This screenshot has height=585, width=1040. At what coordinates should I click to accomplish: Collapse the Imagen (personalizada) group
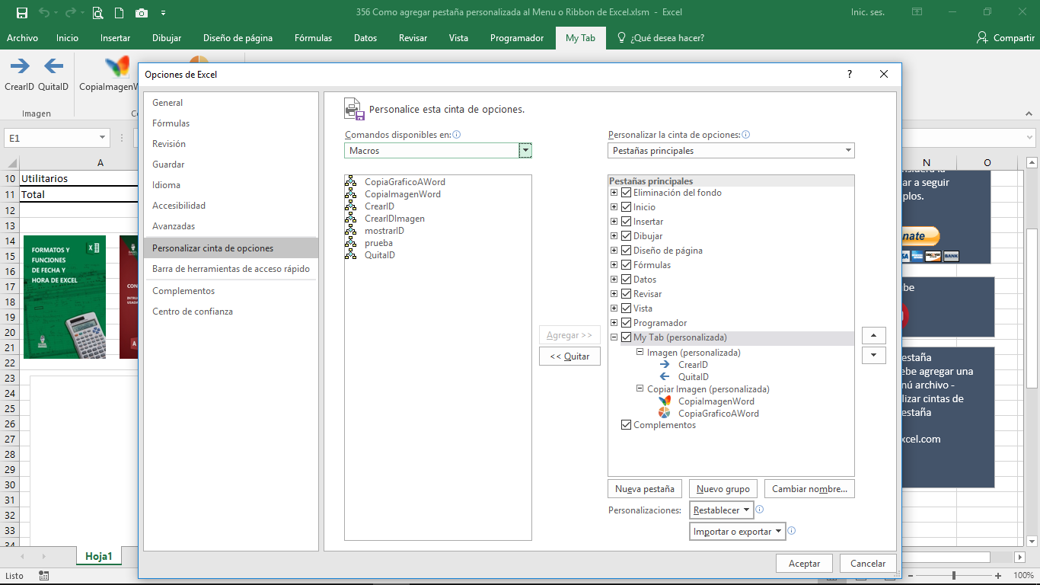pos(640,353)
